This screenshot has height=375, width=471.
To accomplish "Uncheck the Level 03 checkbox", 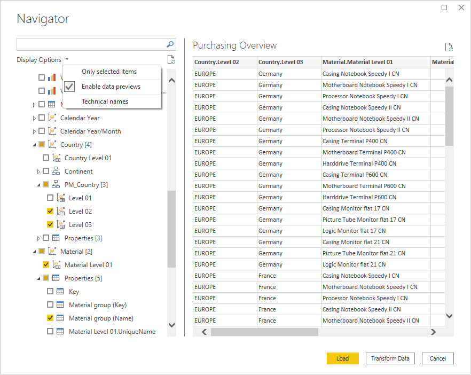I will (50, 225).
